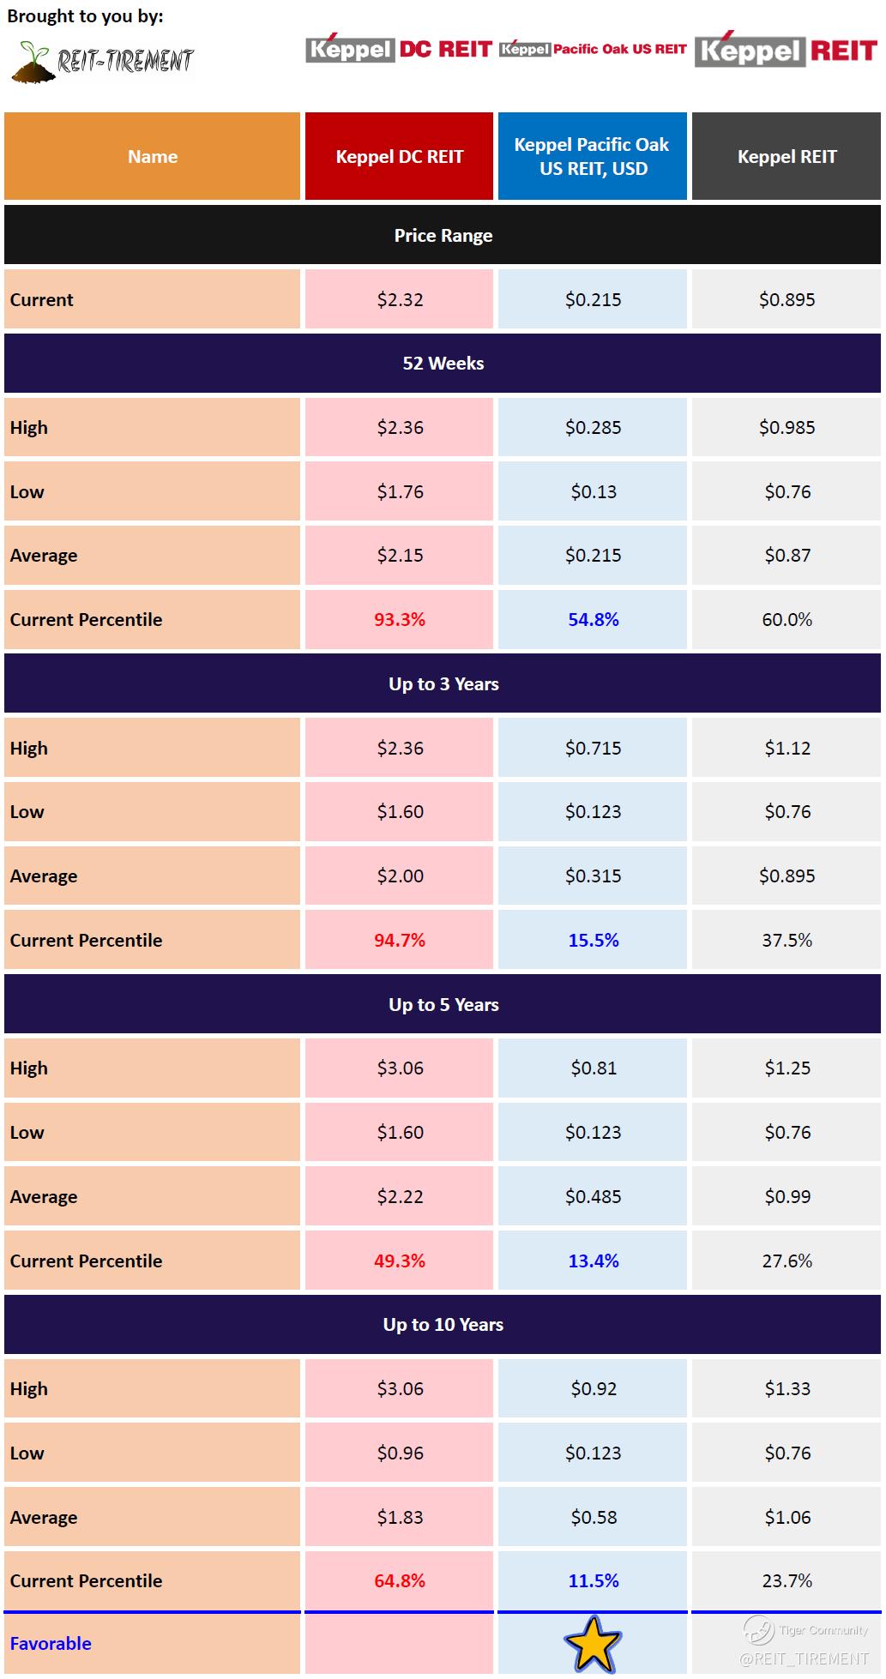Select Keppel DC REIT current price $2.32
The height and width of the screenshot is (1679, 886).
pyautogui.click(x=400, y=300)
